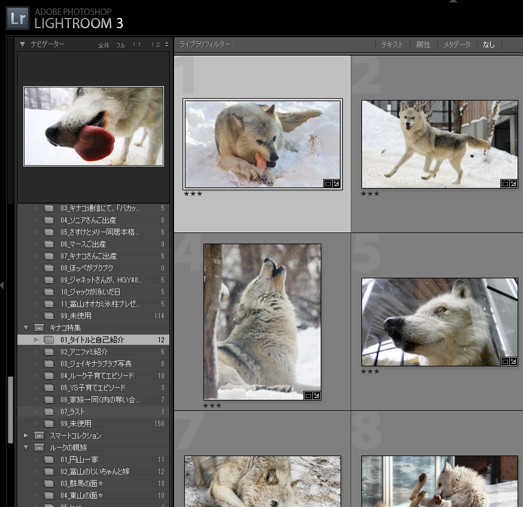Click star rating under running wolf photo

[x=370, y=194]
